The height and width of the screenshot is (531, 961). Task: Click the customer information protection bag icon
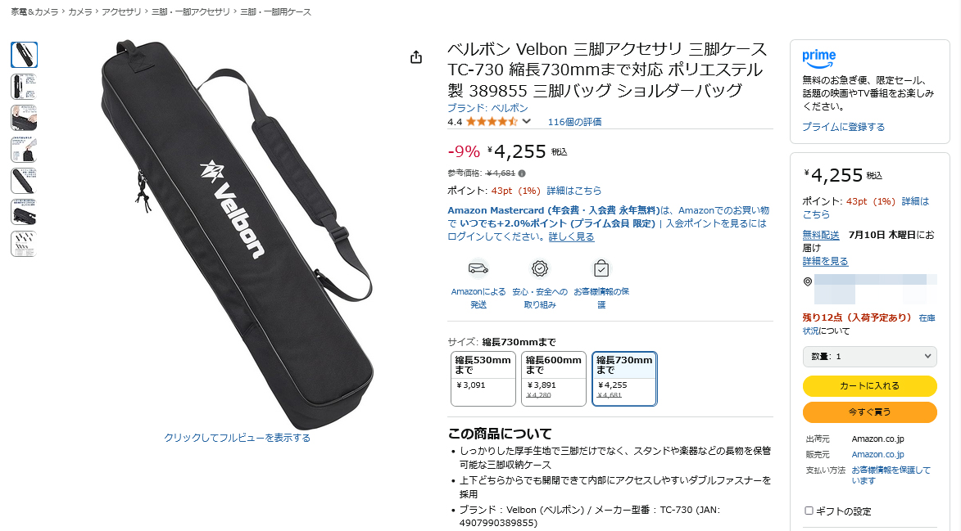[601, 268]
